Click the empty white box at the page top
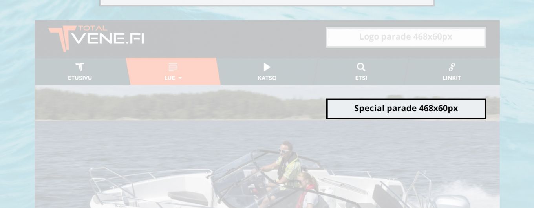Image resolution: width=534 pixels, height=208 pixels. pos(267,3)
